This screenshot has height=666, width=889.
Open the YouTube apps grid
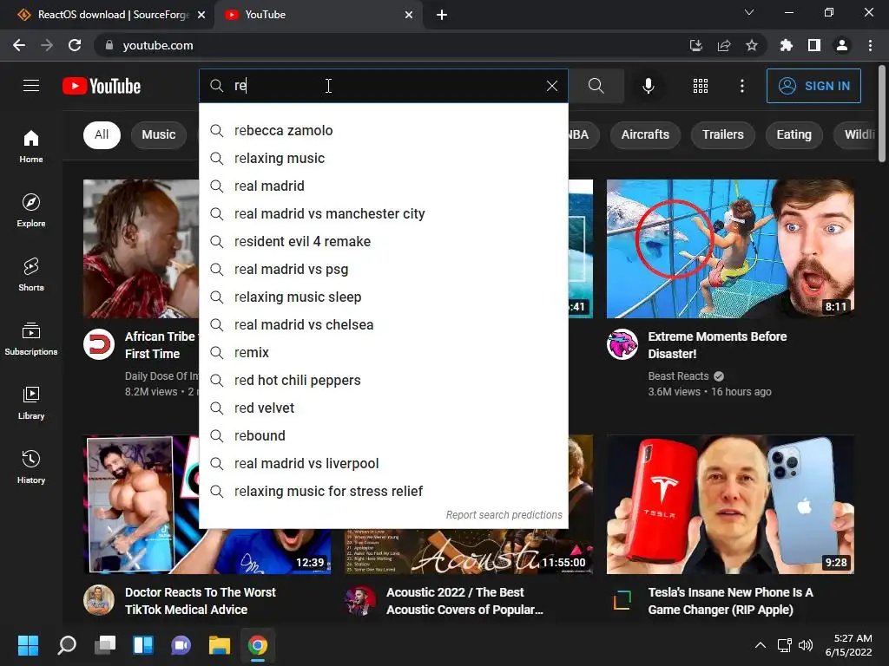coord(701,86)
